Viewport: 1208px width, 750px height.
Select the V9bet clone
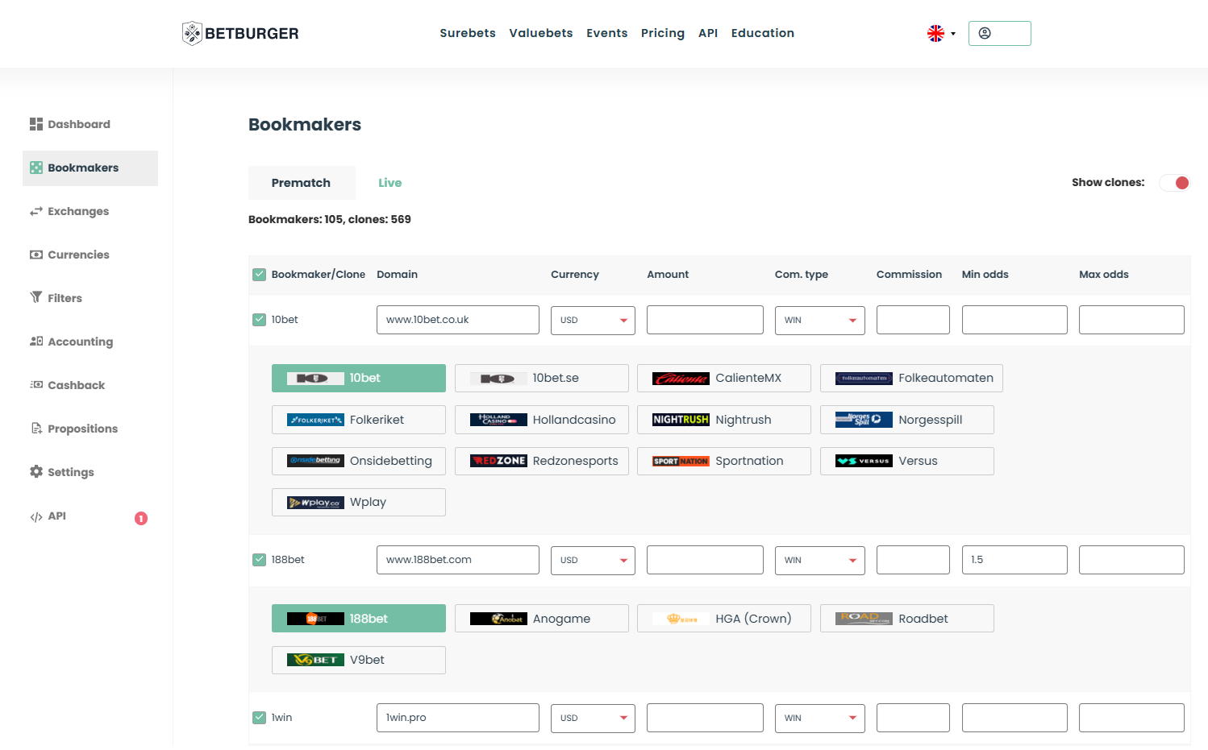coord(359,660)
